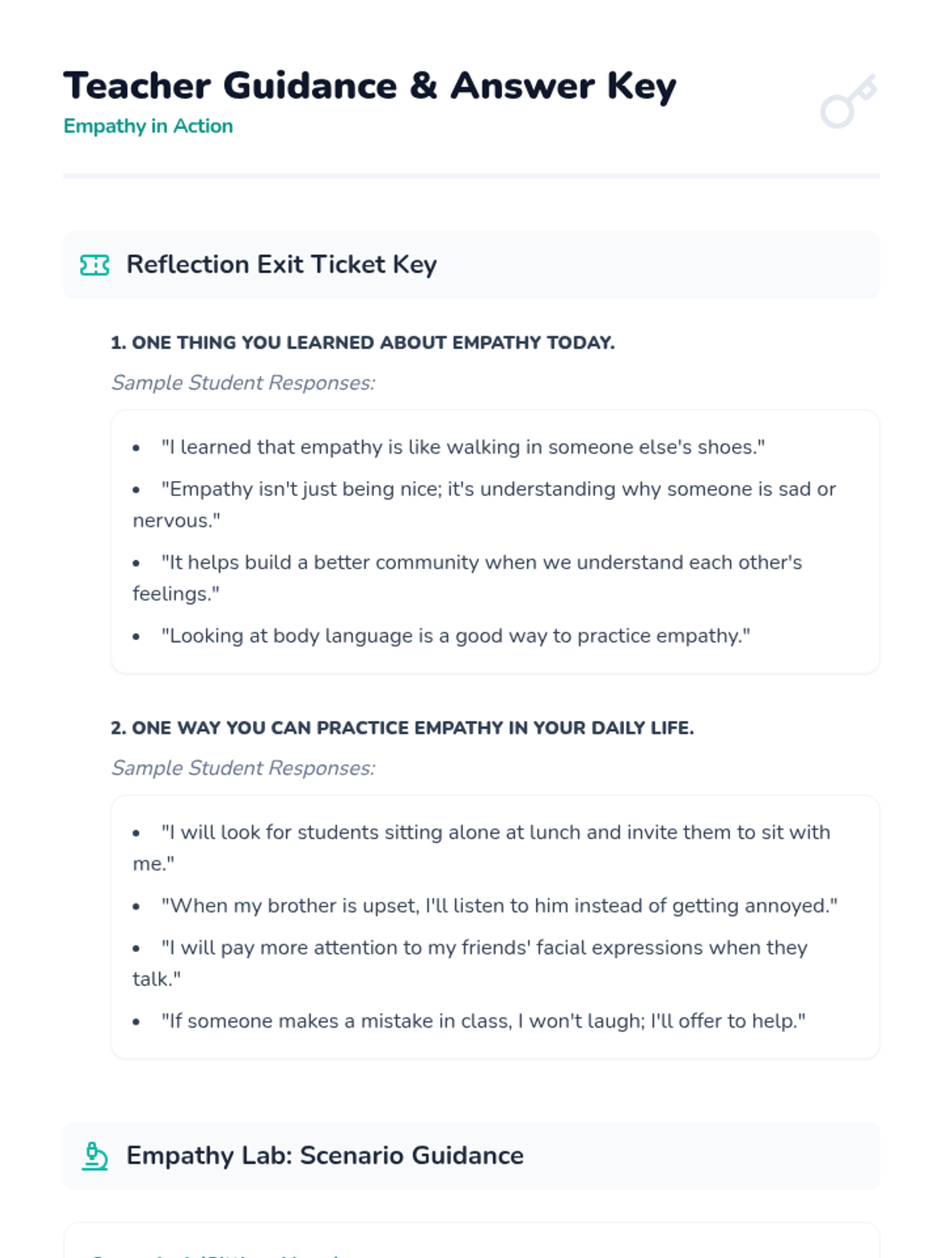Click the 'Reflection Exit Ticket Key' section heading

point(281,265)
